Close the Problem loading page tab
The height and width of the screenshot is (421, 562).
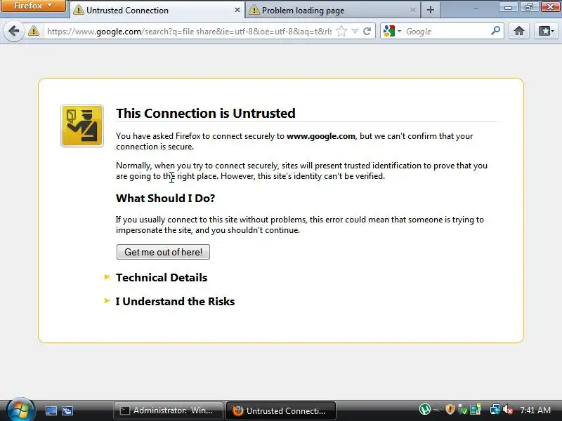(412, 10)
